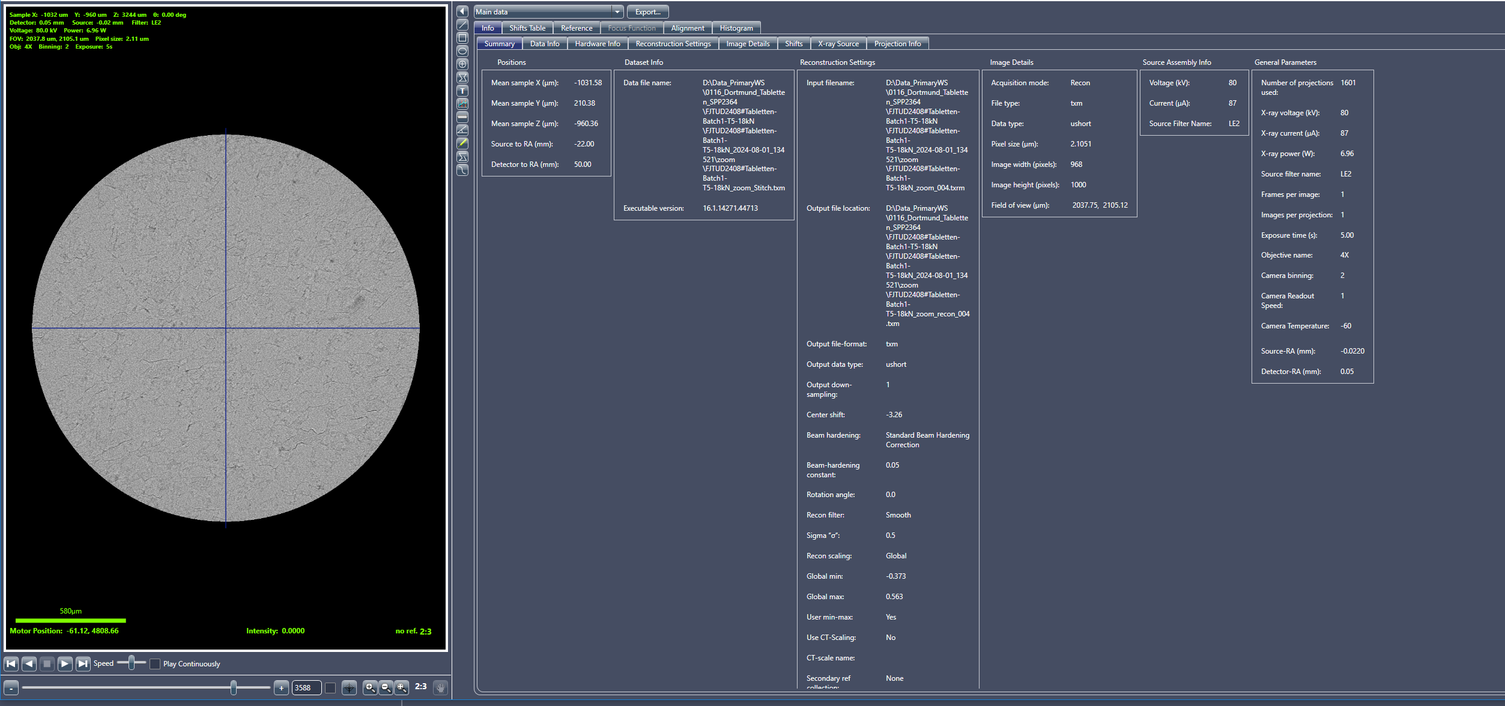Collapse the info panel with arrow button
The width and height of the screenshot is (1505, 706).
point(462,11)
